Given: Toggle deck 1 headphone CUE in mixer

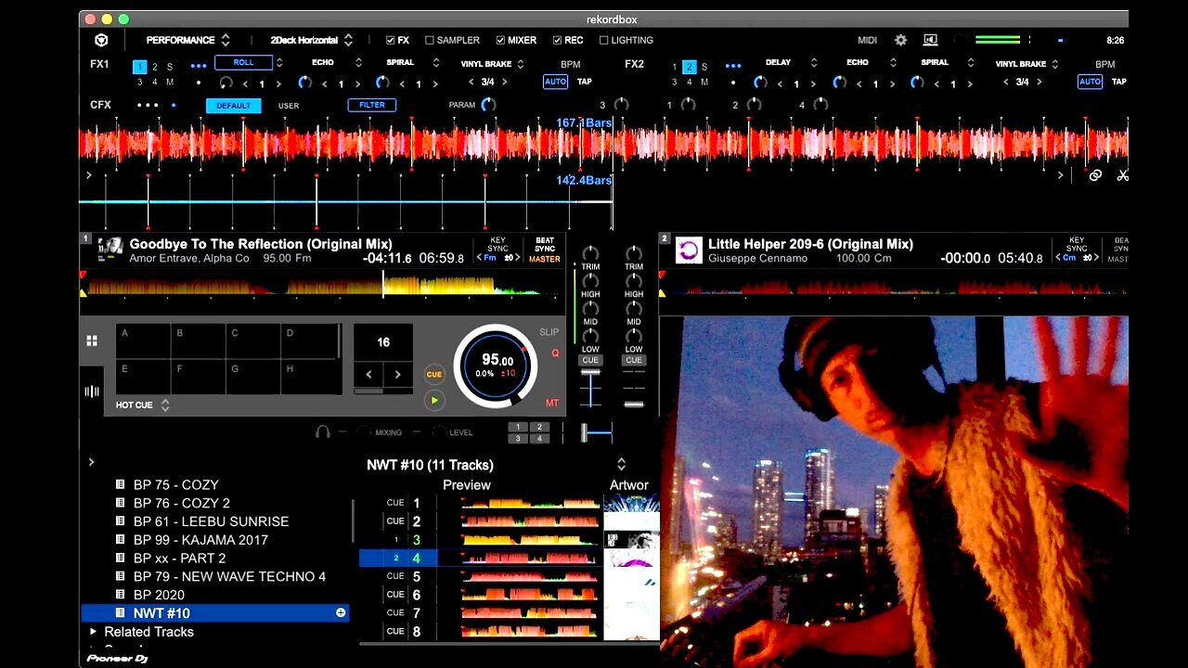Looking at the screenshot, I should 590,360.
